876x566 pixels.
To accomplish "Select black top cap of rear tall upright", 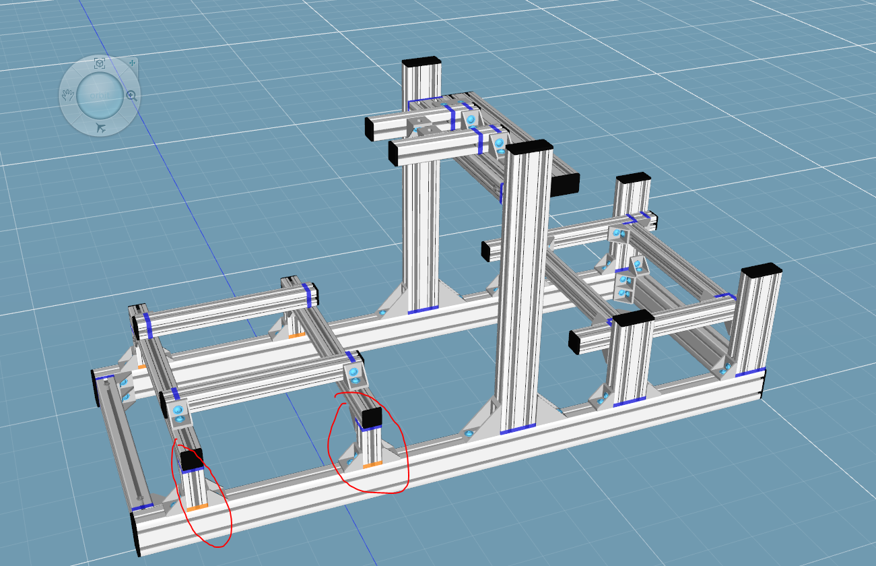I will tap(422, 63).
